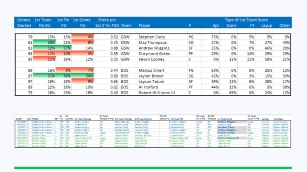
Task: Select the 'Layup' column header
Action: pos(266,26)
